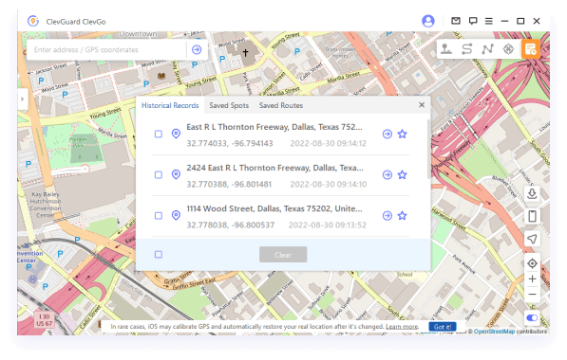This screenshot has width=567, height=360.
Task: Select the Multi-spot route mode icon
Action: pos(487,49)
